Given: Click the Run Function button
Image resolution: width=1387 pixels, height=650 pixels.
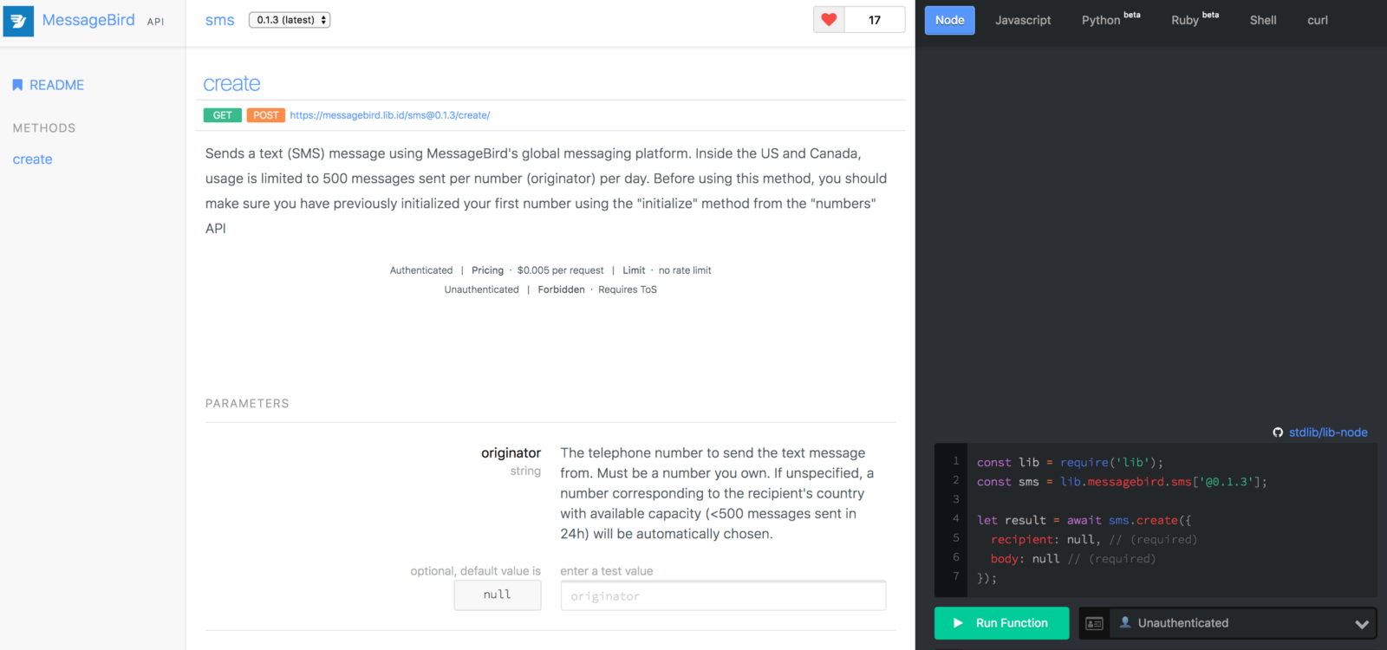Looking at the screenshot, I should pos(1001,623).
